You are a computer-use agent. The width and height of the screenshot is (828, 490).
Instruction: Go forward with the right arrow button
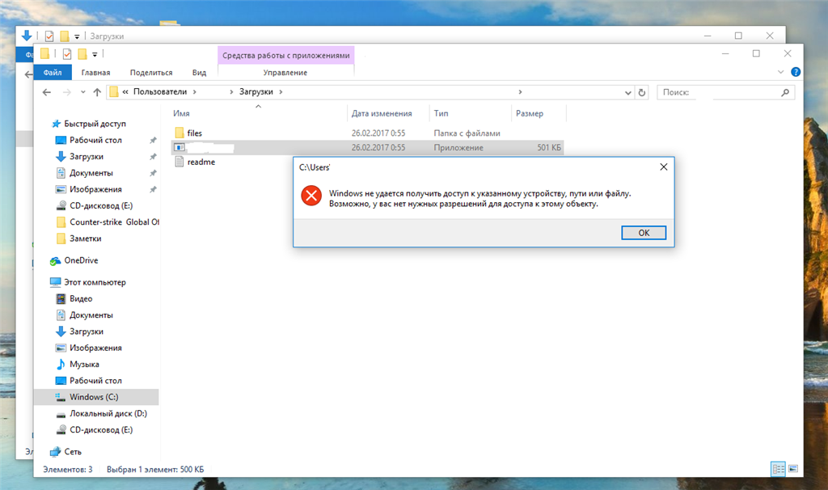pos(66,92)
